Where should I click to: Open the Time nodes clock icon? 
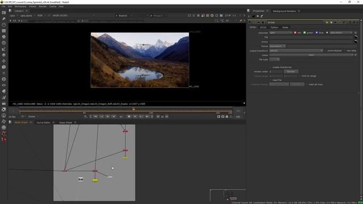point(4,24)
